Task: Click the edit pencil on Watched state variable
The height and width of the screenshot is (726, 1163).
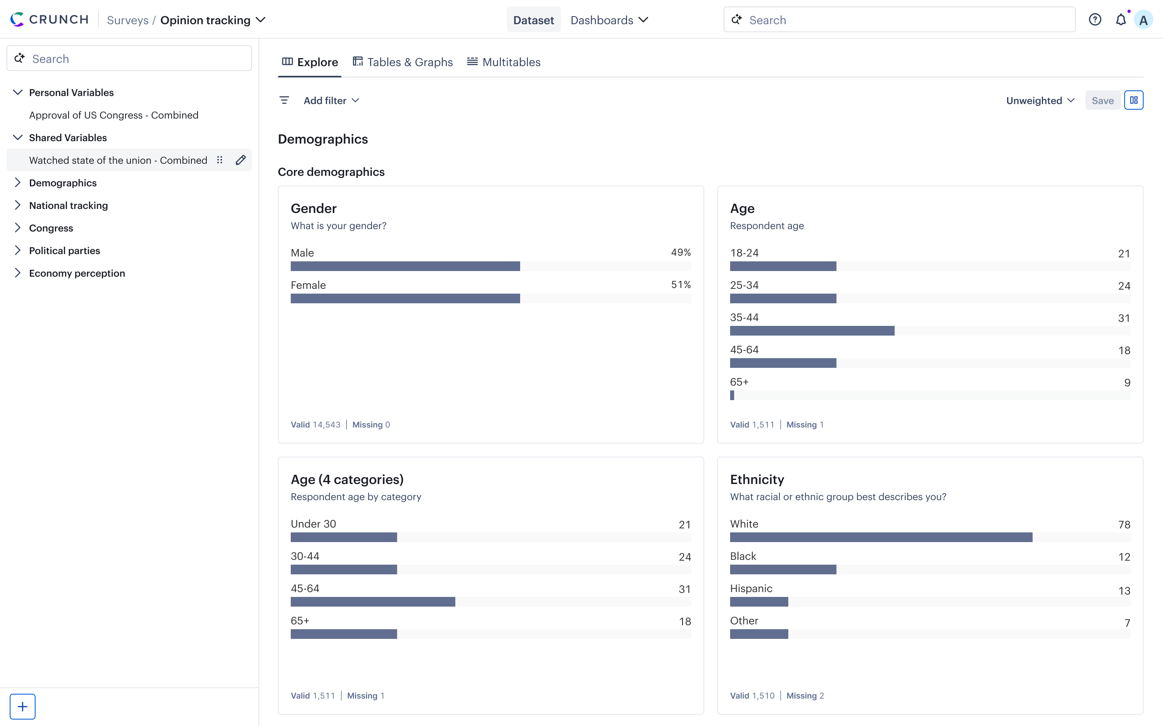Action: click(241, 160)
